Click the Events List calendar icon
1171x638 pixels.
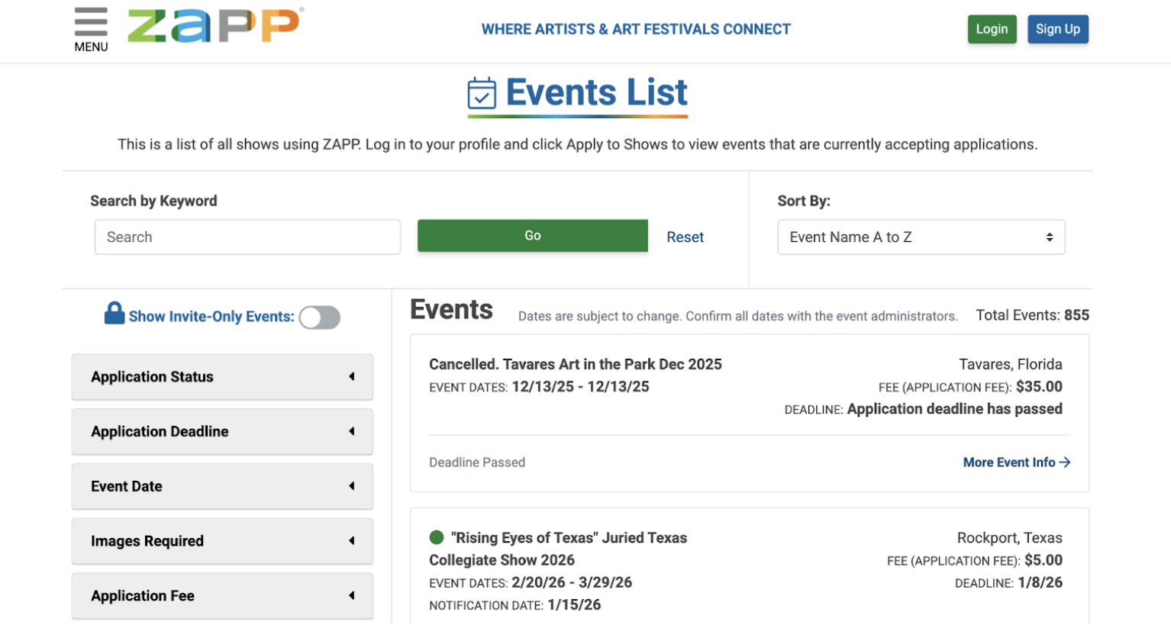(x=481, y=92)
